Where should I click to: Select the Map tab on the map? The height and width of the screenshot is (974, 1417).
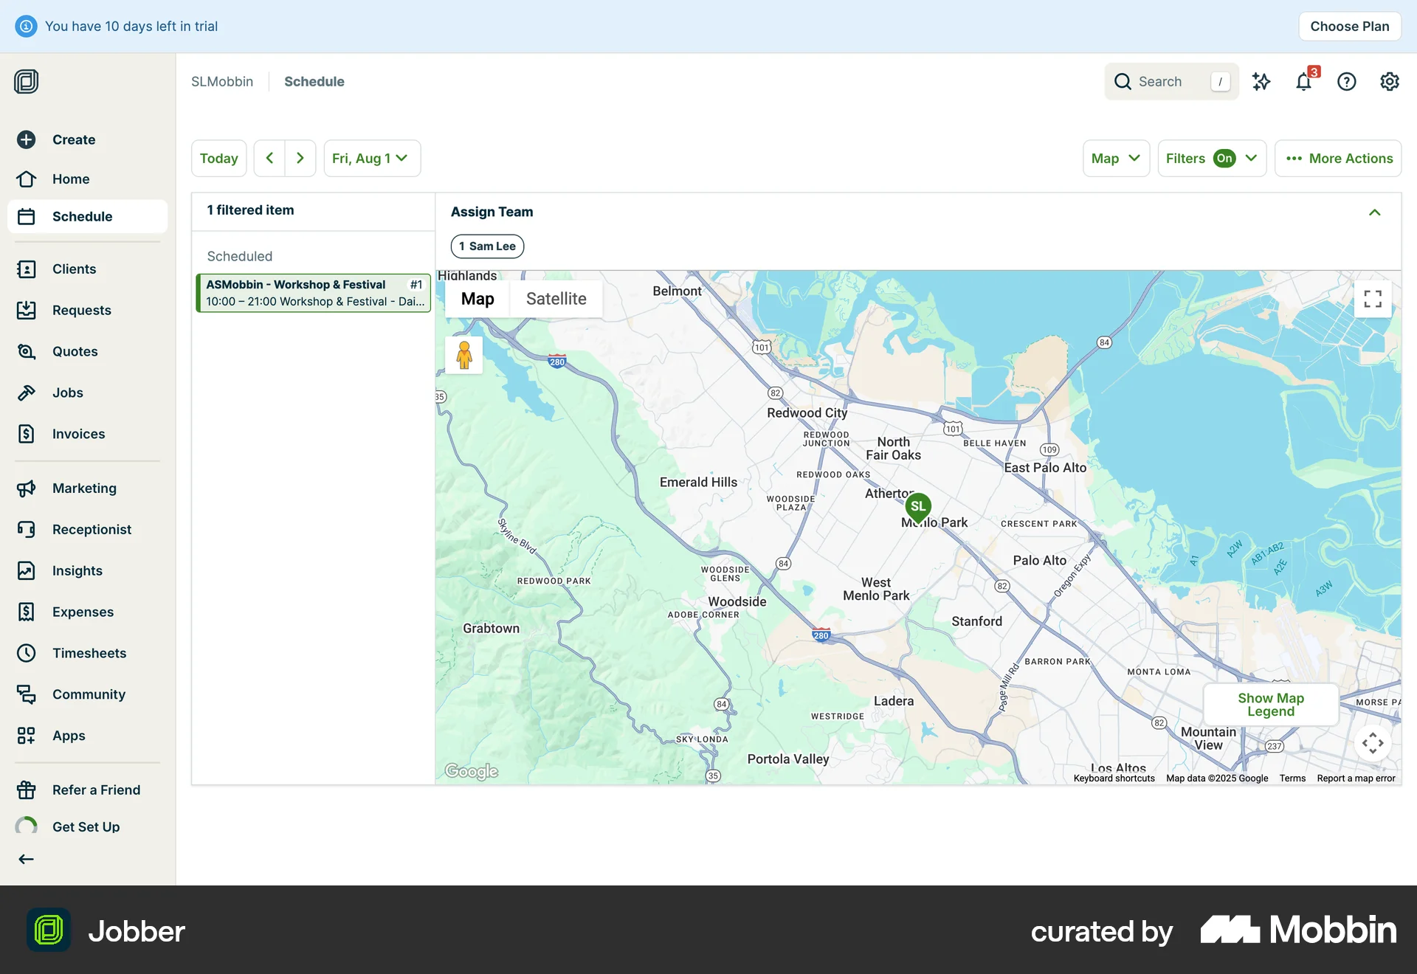click(x=477, y=298)
